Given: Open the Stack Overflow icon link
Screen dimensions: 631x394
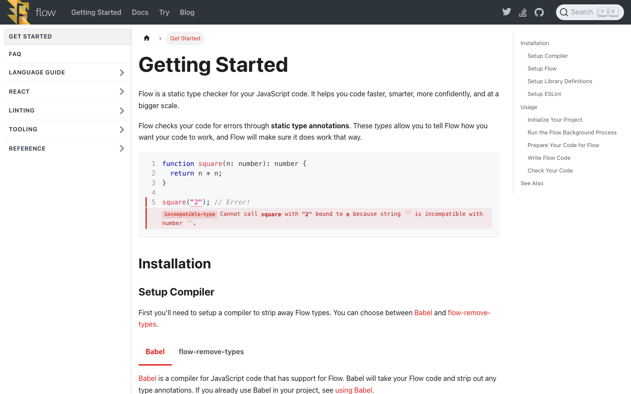Looking at the screenshot, I should coord(523,12).
